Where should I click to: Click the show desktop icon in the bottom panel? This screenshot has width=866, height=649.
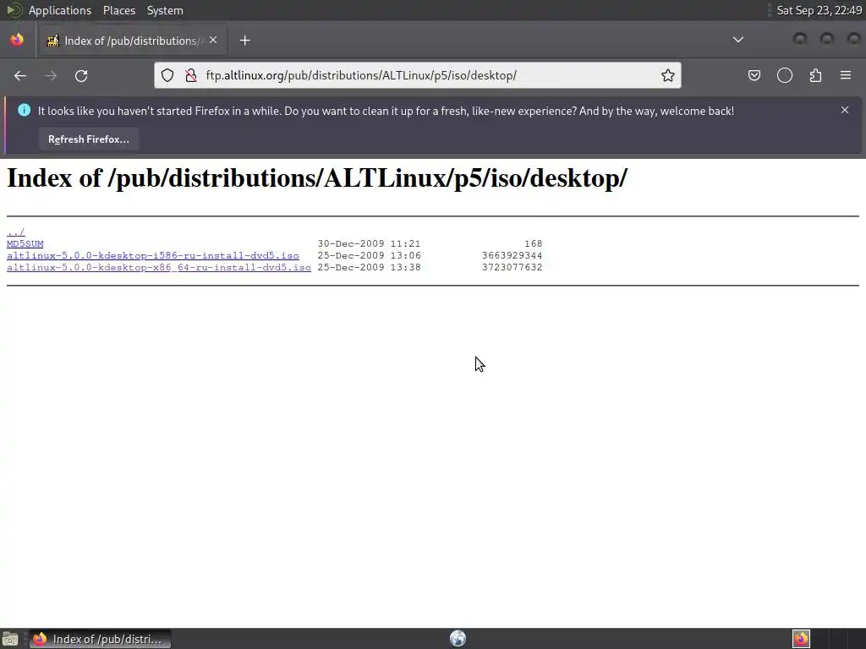tap(10, 639)
